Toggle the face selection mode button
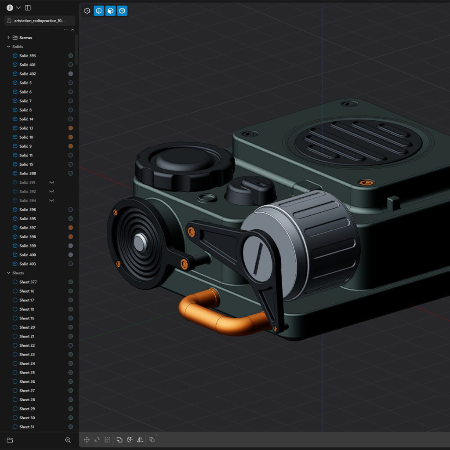The image size is (450, 450). 110,11
